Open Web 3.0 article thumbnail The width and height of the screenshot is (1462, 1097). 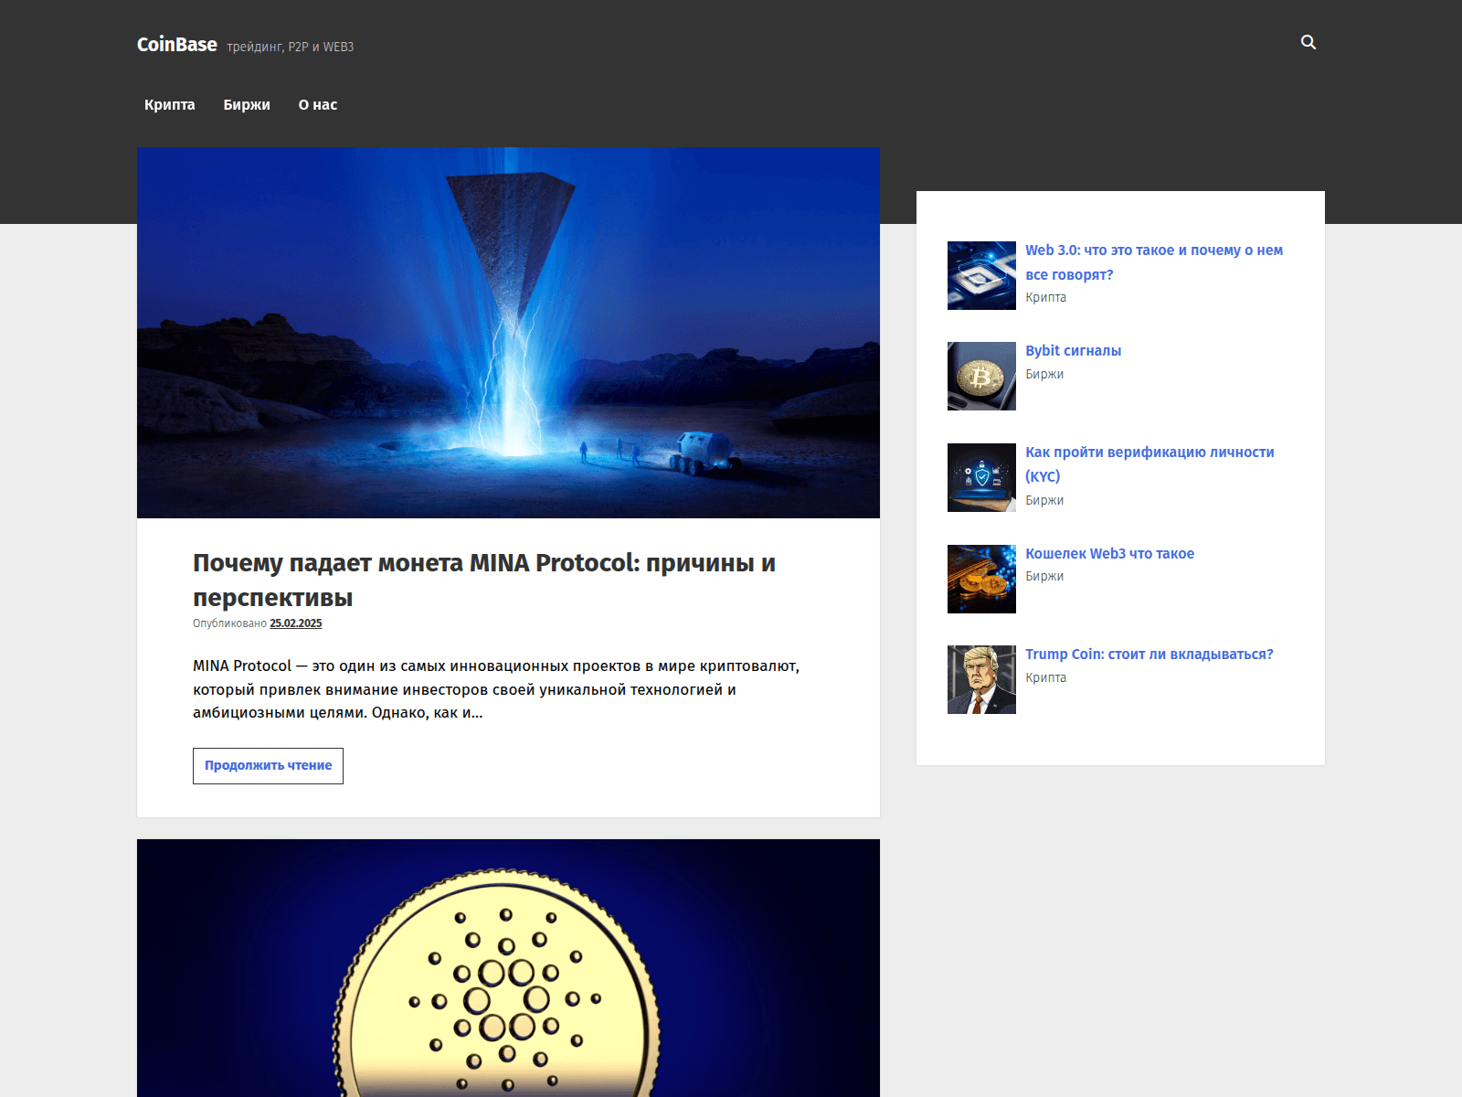tap(981, 275)
